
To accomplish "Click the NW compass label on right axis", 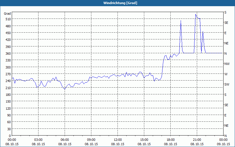I will coord(227,64).
